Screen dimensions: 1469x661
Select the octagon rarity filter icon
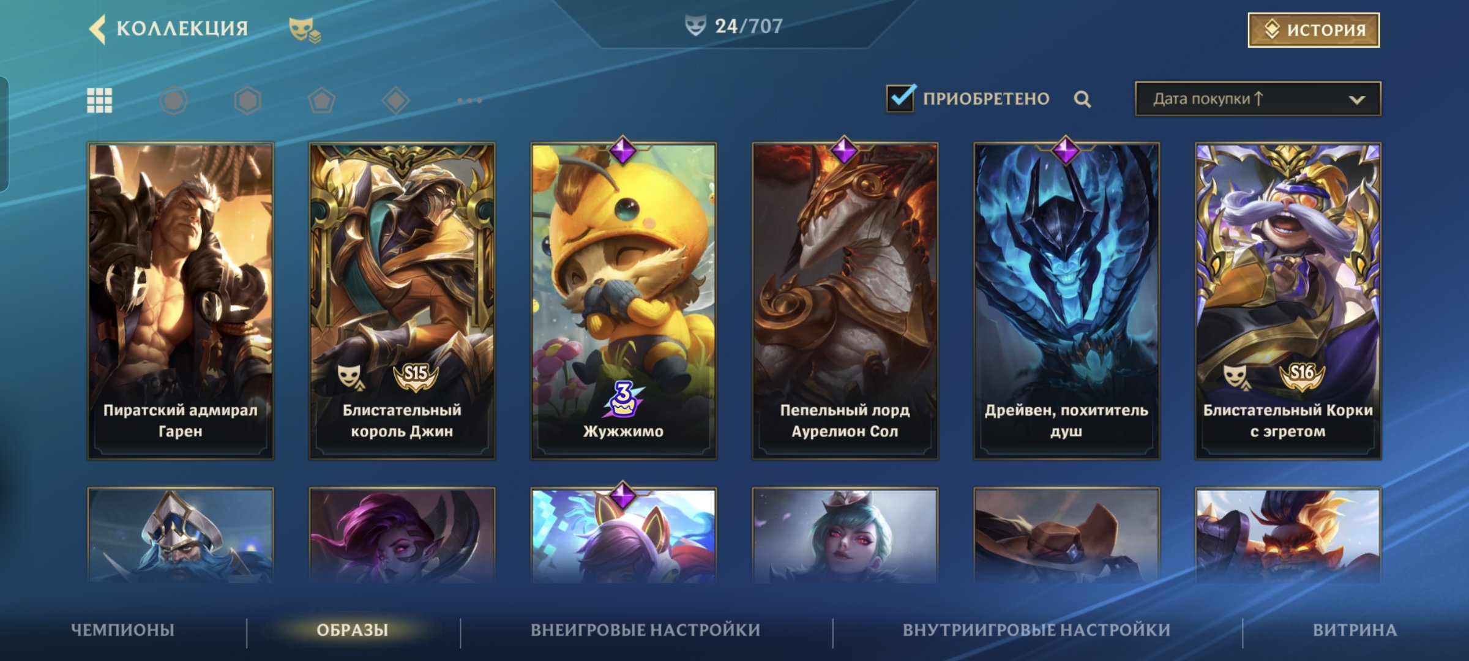pos(174,100)
